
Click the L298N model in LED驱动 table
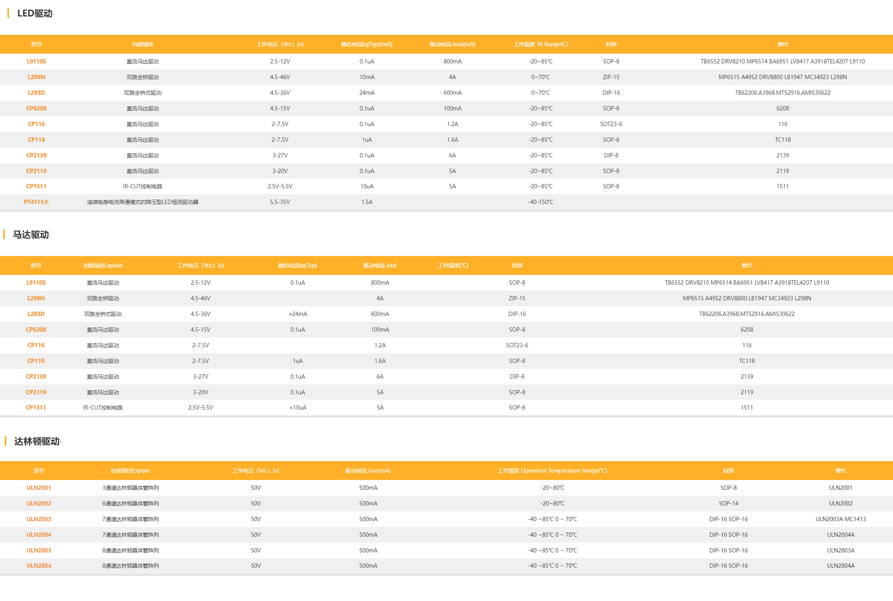pyautogui.click(x=36, y=77)
